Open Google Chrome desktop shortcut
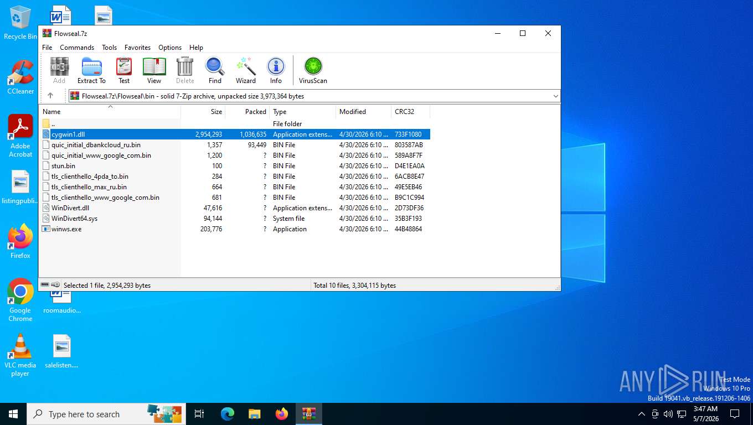753x425 pixels. pos(20,300)
